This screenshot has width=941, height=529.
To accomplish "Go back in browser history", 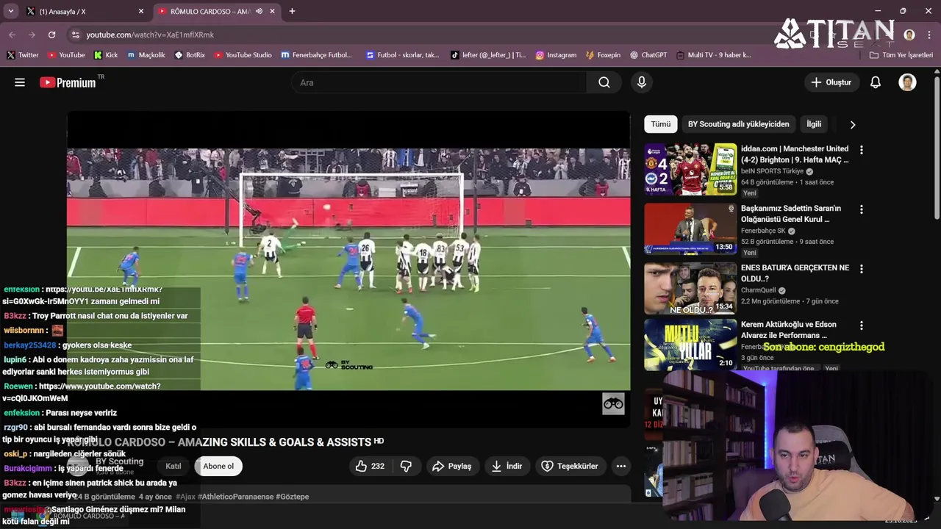I will coord(12,35).
